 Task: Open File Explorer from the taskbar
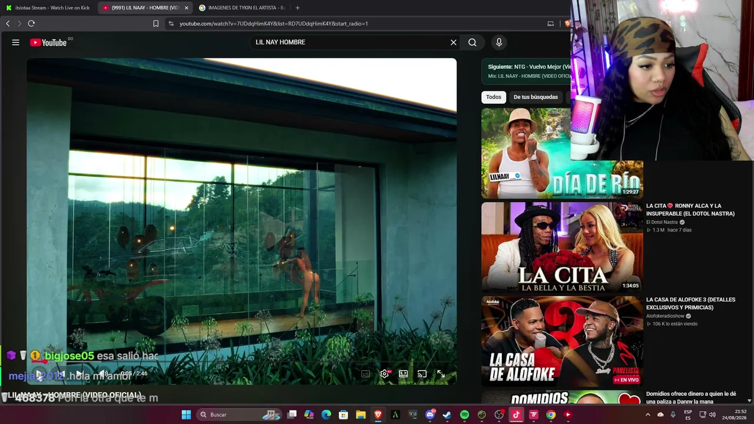tap(361, 415)
